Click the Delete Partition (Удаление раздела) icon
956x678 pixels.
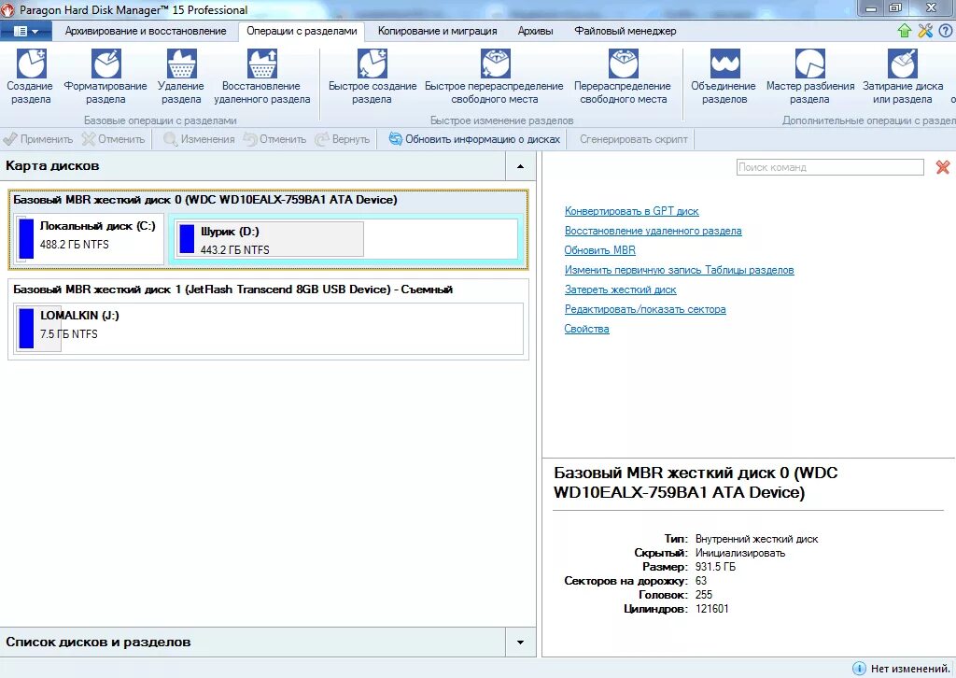tap(181, 64)
